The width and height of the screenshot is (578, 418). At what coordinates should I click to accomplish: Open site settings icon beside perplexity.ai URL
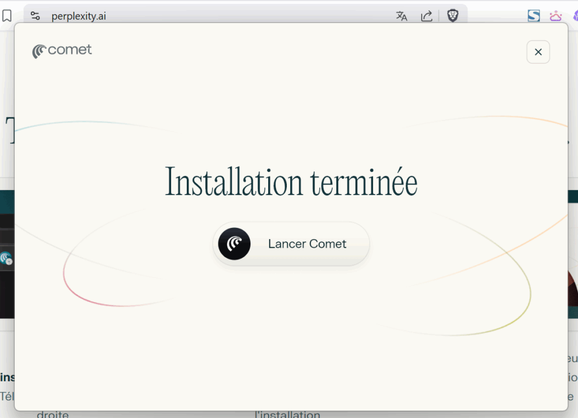[x=36, y=16]
